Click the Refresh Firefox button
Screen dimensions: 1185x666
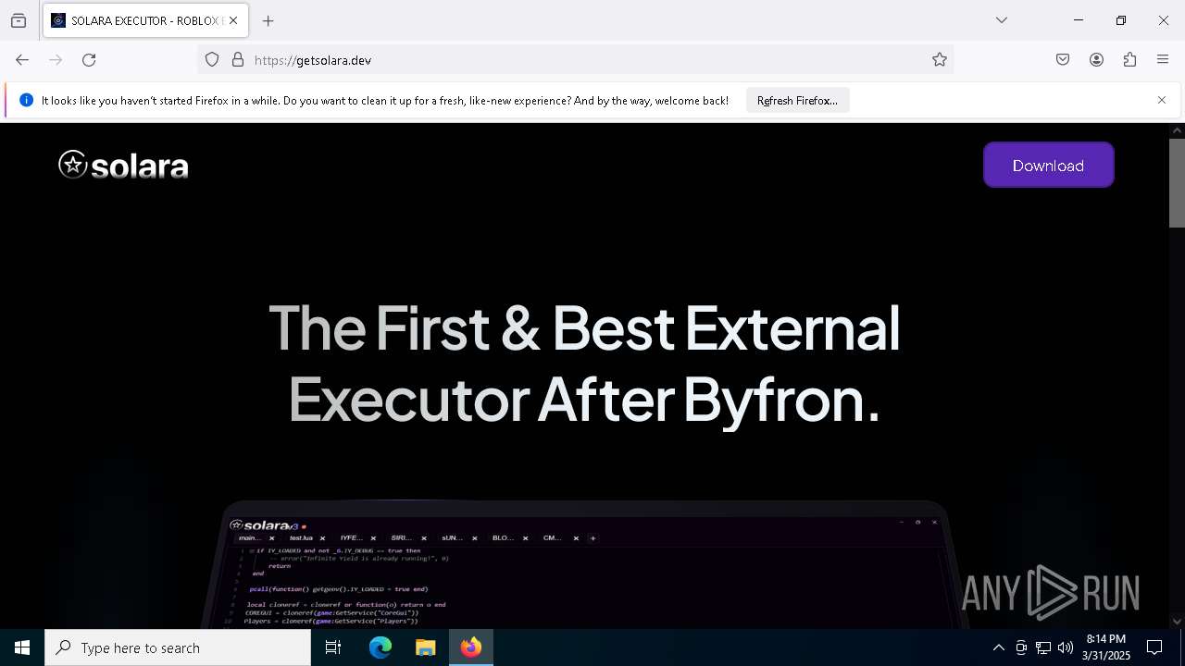(x=797, y=101)
